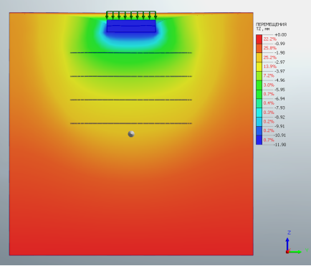Click the 3.0% percentage label
The width and height of the screenshot is (311, 266).
(269, 85)
